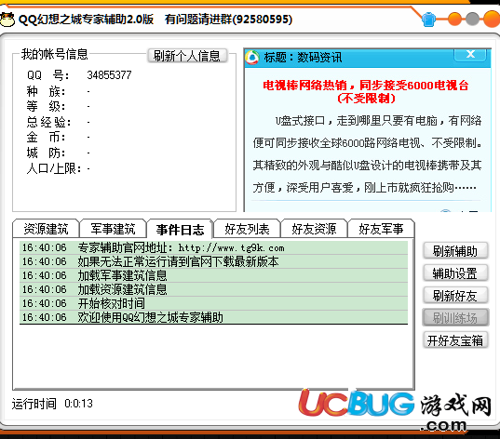The height and width of the screenshot is (439, 500).
Task: Click the 开好友宝箱 button
Action: click(x=455, y=340)
